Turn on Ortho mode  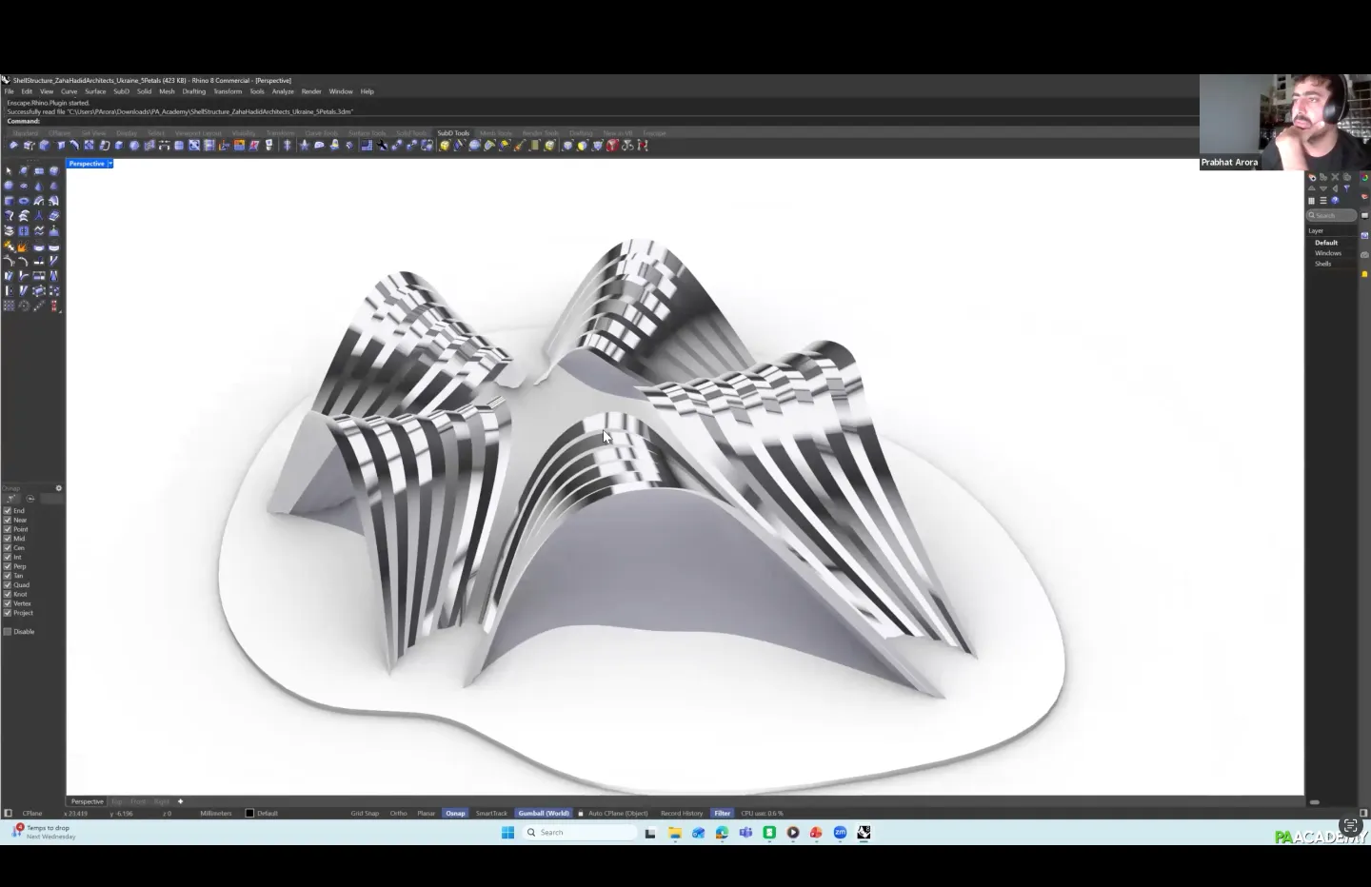tap(398, 814)
